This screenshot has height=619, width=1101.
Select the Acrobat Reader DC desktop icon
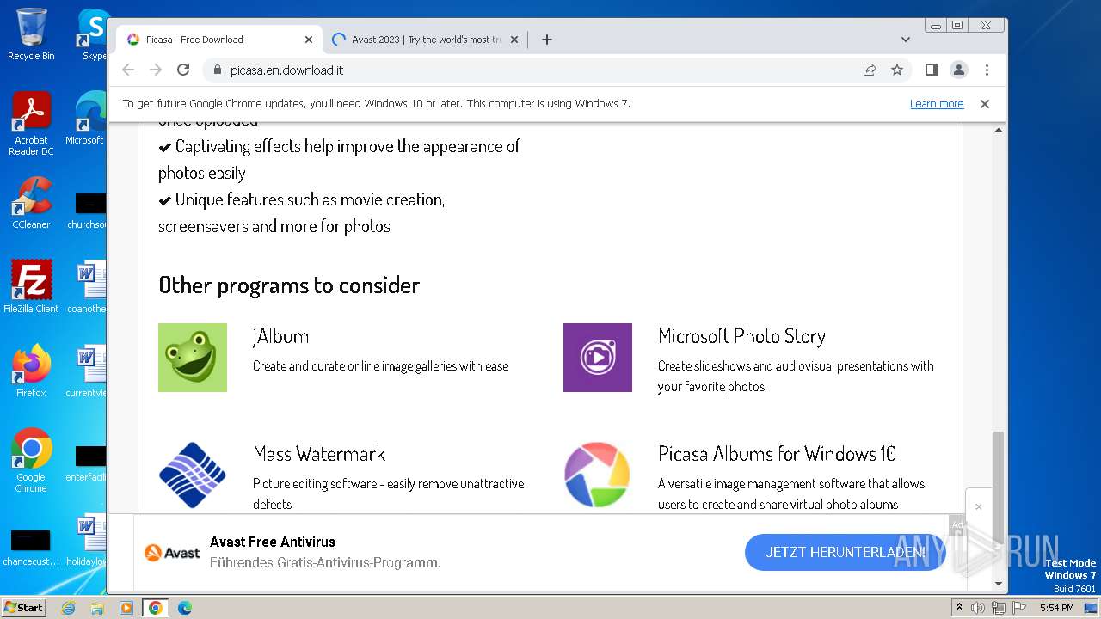pyautogui.click(x=31, y=125)
